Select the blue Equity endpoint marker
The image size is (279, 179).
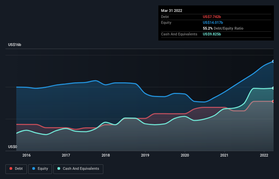click(273, 61)
